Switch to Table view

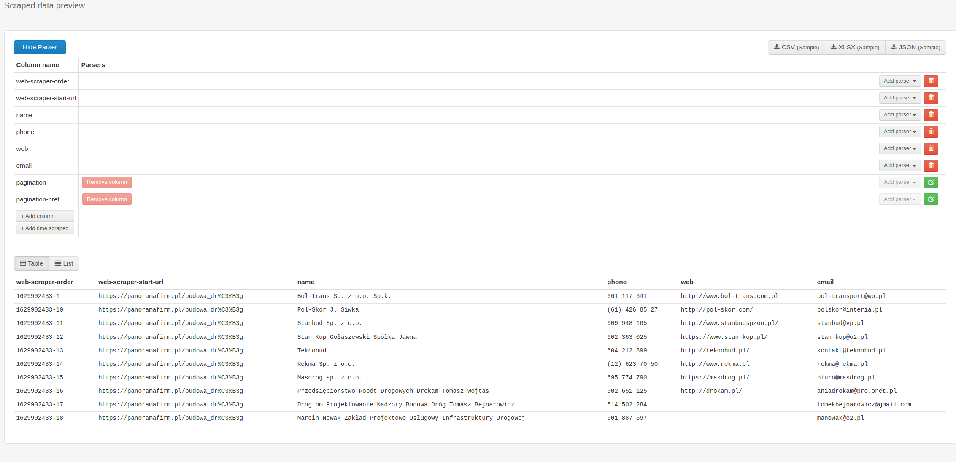tap(32, 263)
